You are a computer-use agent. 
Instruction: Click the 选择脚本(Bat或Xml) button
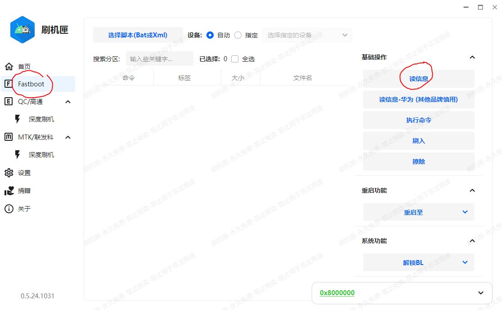[138, 35]
